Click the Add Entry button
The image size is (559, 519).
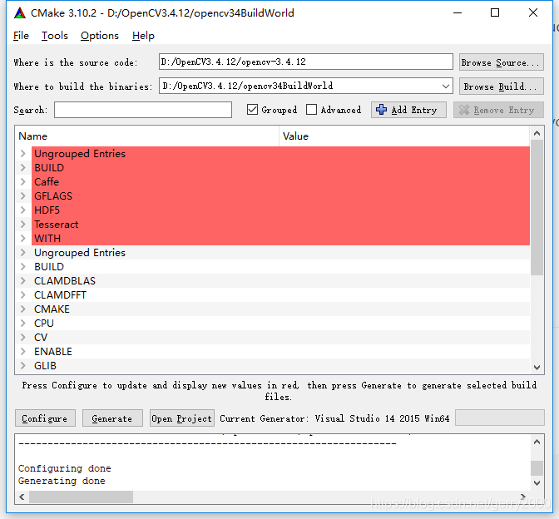408,110
